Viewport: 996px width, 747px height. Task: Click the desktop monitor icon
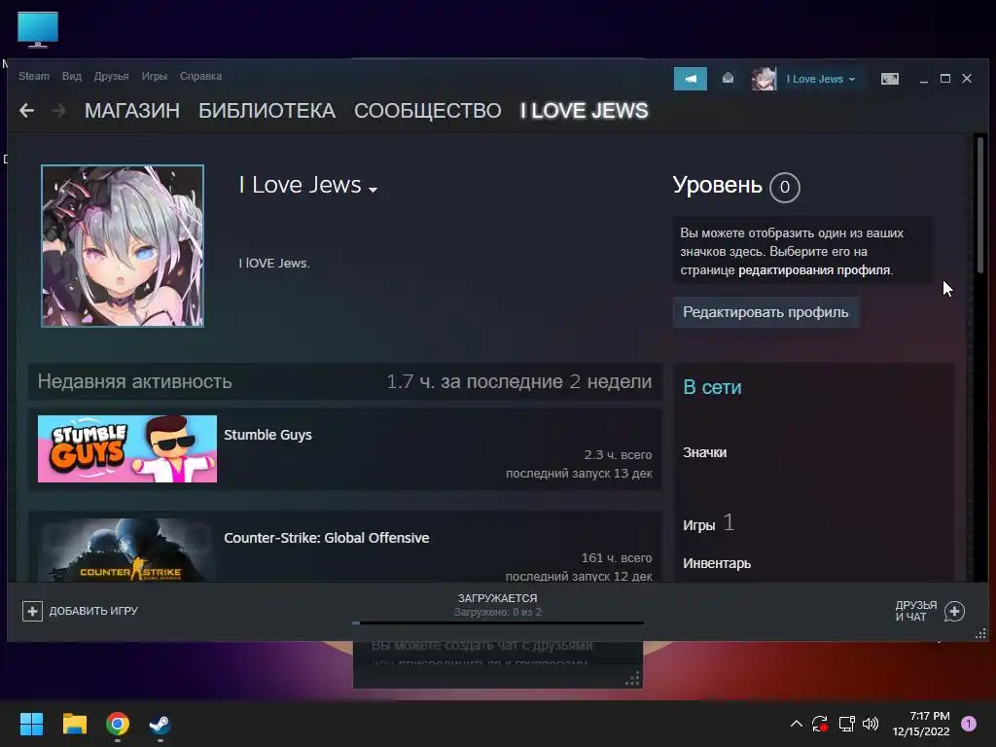pyautogui.click(x=38, y=29)
